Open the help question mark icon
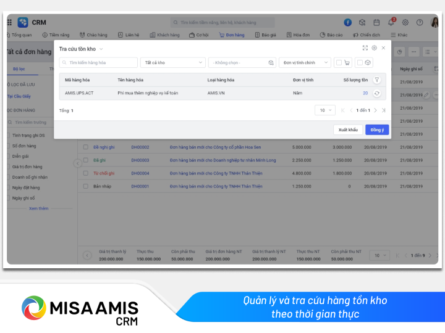This screenshot has height=333, width=445. 420,22
